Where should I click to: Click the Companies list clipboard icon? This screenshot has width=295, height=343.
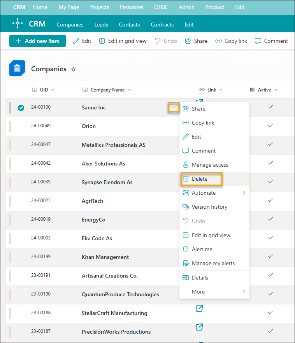(17, 68)
